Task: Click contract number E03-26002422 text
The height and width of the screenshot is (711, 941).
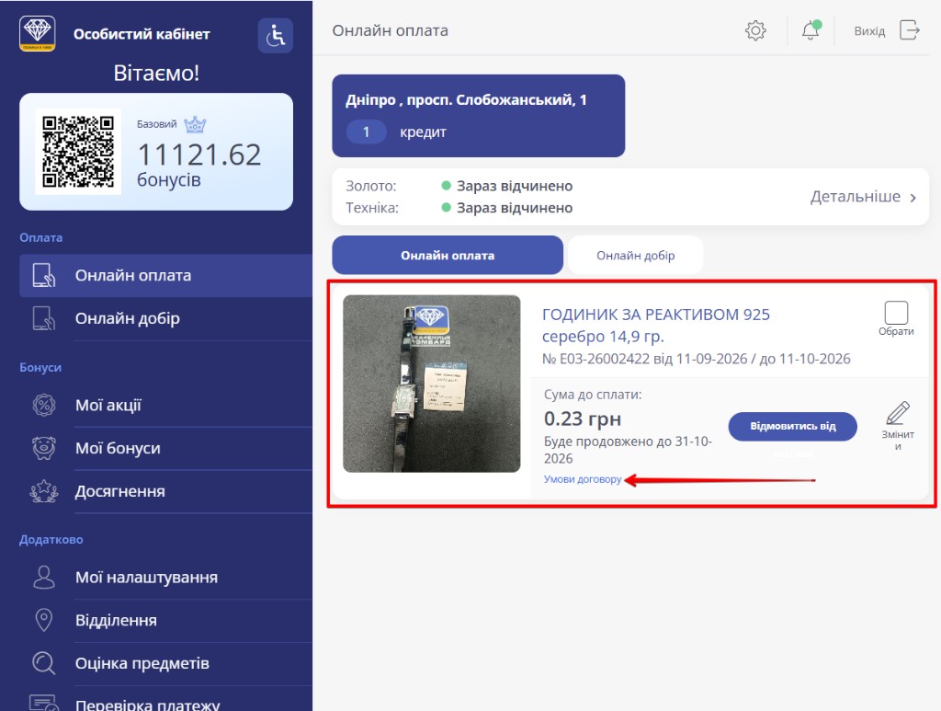Action: click(x=605, y=359)
